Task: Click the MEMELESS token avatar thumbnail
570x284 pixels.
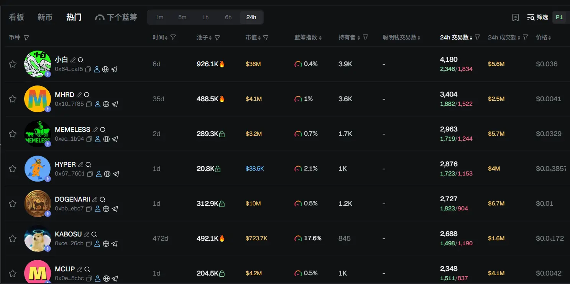Action: (38, 134)
